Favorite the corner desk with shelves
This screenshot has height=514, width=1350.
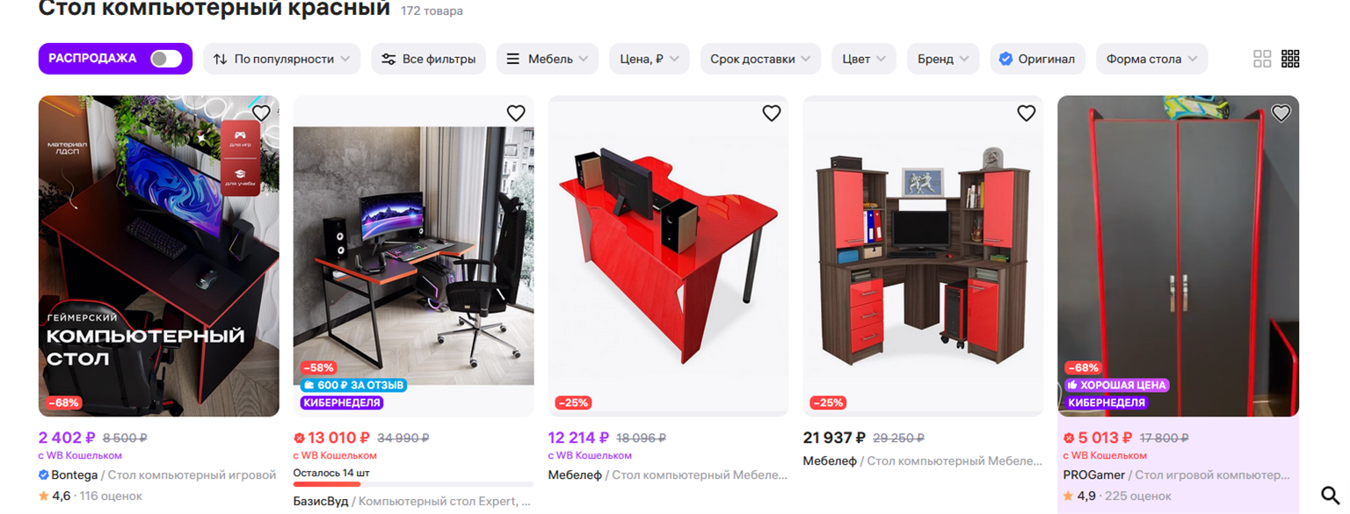[x=1026, y=113]
